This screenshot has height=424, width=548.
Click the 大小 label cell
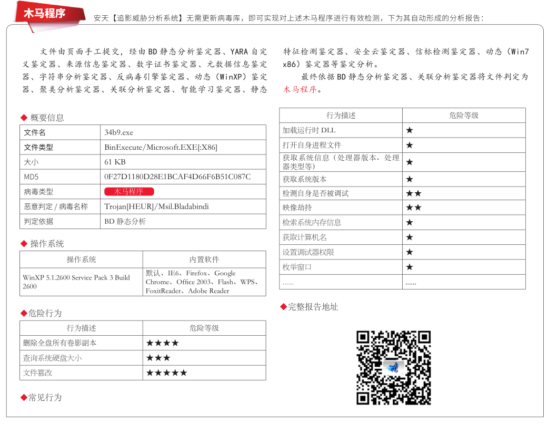(x=60, y=162)
